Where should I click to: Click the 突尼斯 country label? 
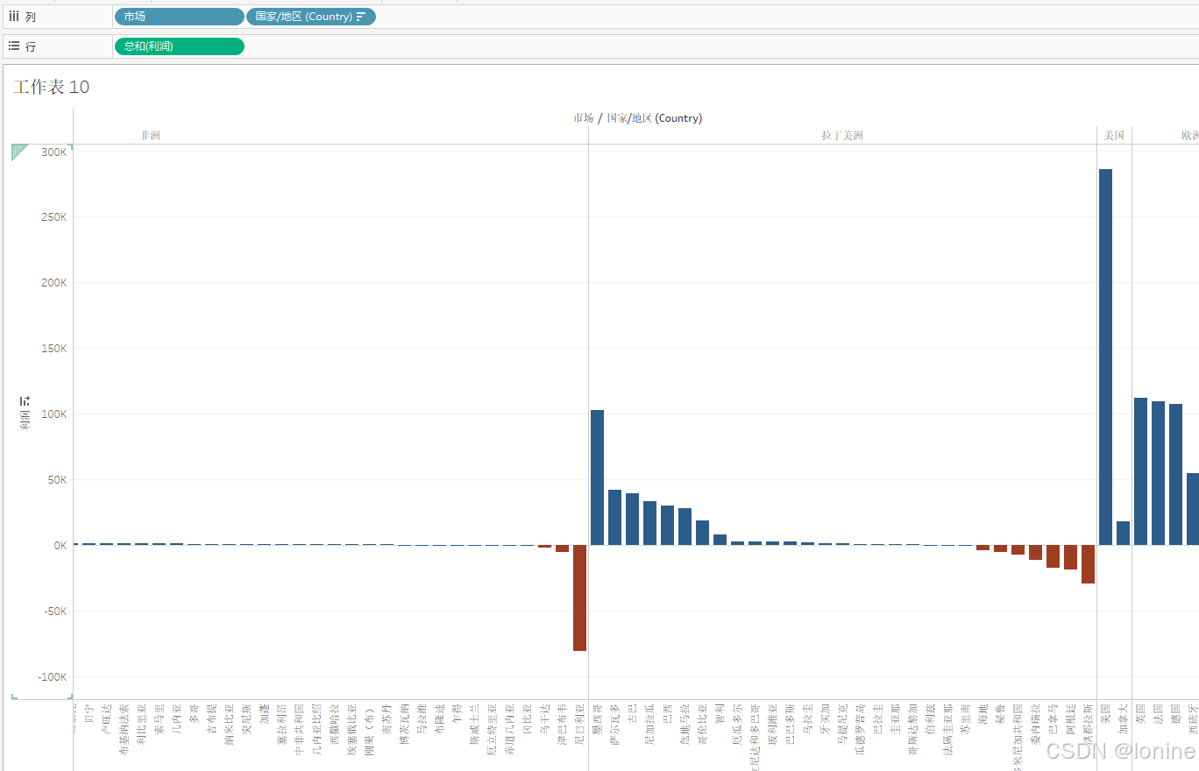246,718
